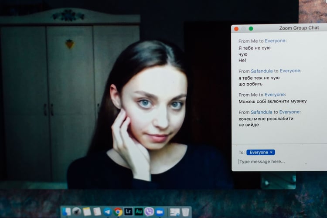The image size is (327, 218).
Task: Select message text "я тебе теж не чую"
Action: pyautogui.click(x=259, y=78)
